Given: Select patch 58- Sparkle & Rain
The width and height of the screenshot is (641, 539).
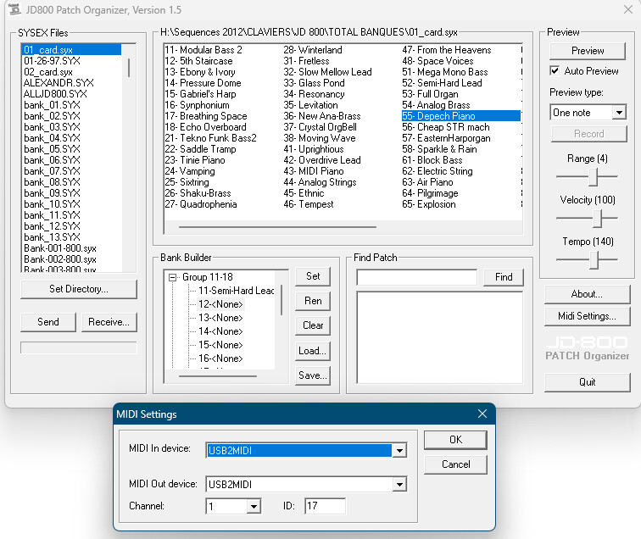Looking at the screenshot, I should pos(439,149).
